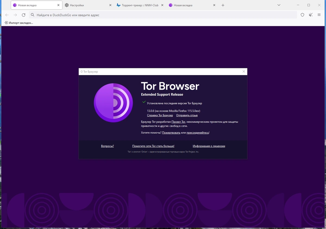Close the first Новая вкладка tab
Screen dimensions: 326x229
click(x=58, y=5)
